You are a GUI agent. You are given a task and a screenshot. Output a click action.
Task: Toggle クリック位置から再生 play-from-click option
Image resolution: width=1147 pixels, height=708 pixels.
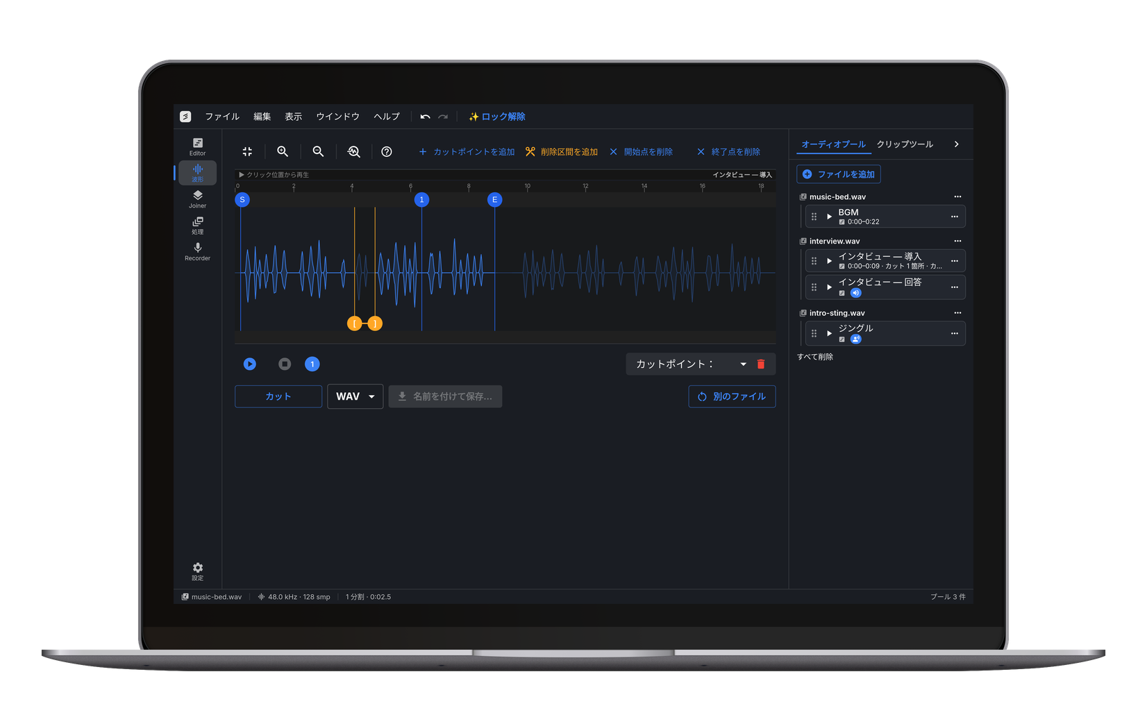tap(274, 175)
